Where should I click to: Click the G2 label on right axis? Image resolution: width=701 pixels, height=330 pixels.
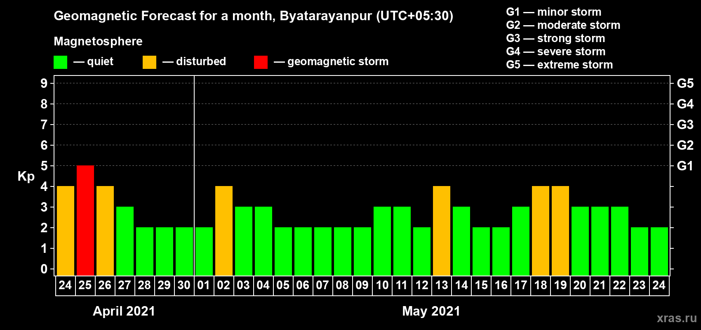[x=685, y=145]
